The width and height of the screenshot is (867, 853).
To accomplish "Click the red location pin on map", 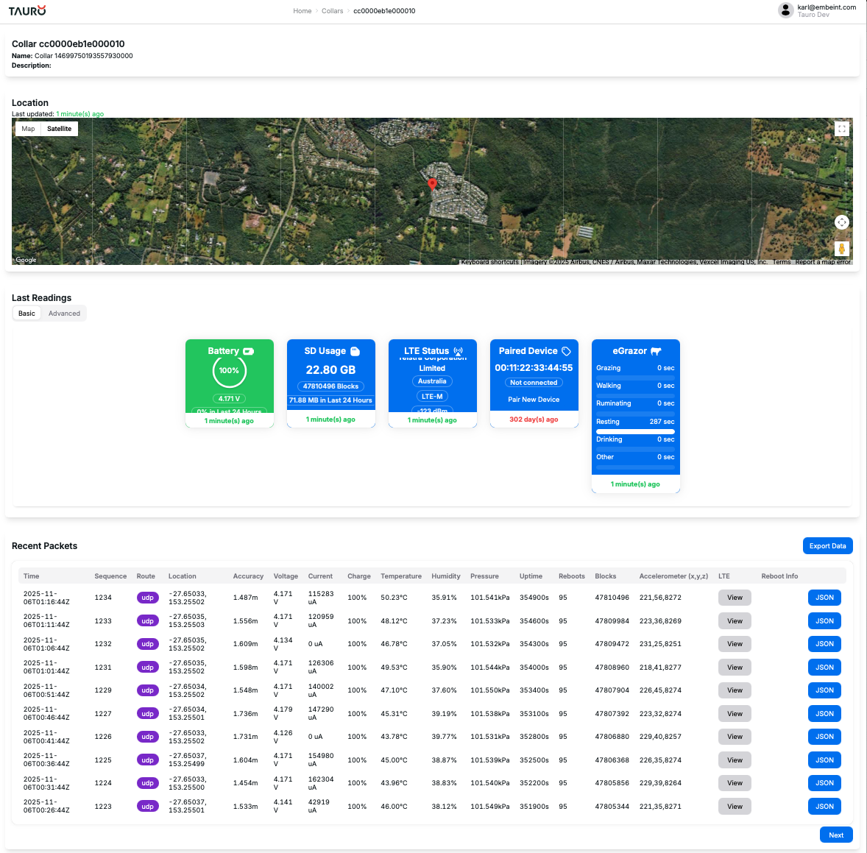I will pos(432,184).
